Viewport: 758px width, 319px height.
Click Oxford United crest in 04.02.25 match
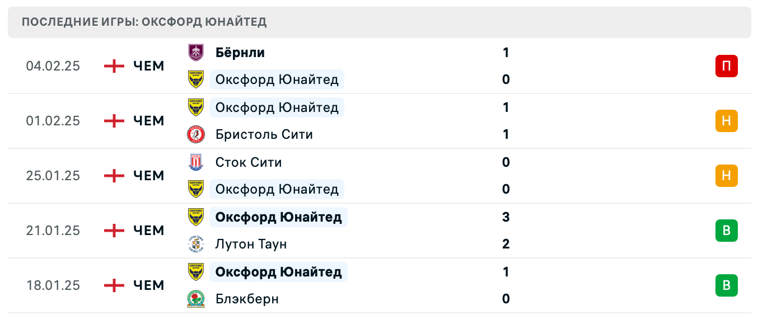pos(196,79)
